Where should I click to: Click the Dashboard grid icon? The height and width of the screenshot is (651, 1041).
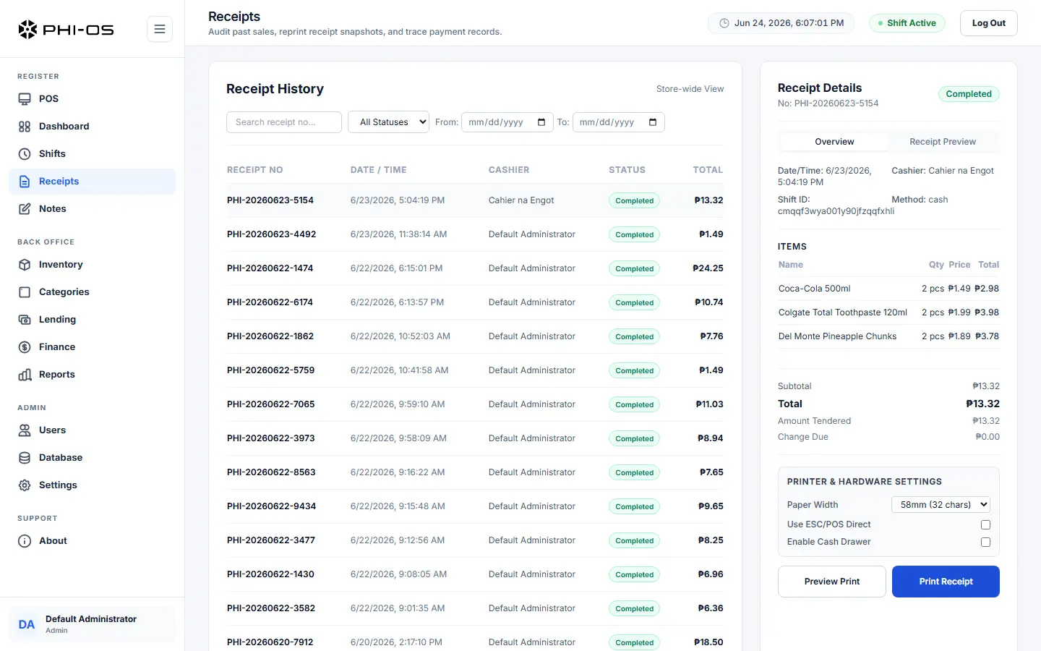click(25, 127)
